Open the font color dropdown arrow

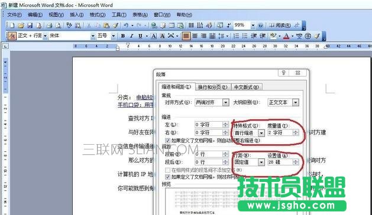tap(292, 36)
